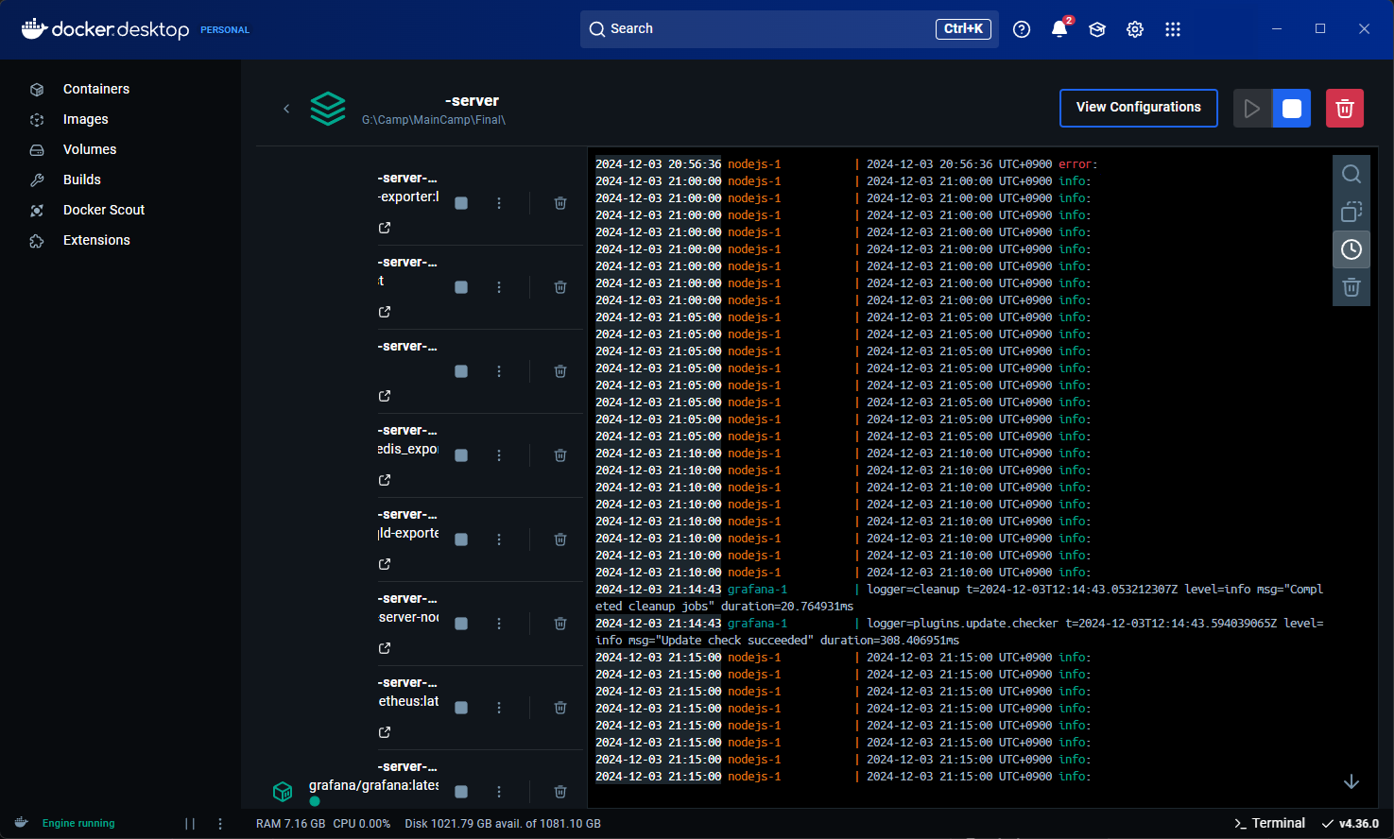Image resolution: width=1394 pixels, height=839 pixels.
Task: Click View Configurations
Action: [x=1139, y=108]
